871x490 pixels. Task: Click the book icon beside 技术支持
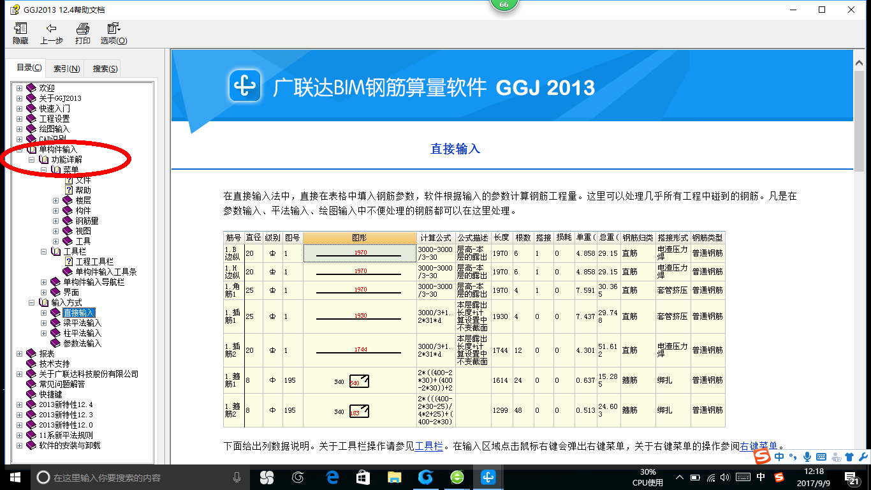pyautogui.click(x=32, y=364)
